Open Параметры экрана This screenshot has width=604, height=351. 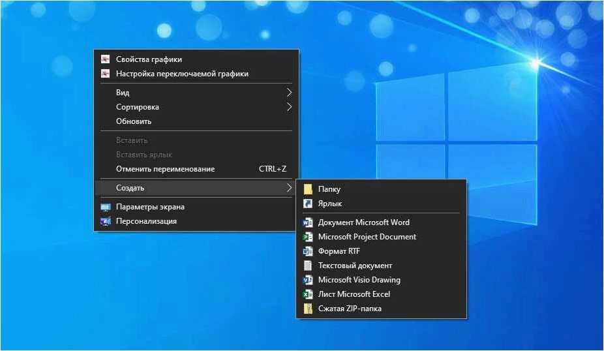tap(196, 207)
